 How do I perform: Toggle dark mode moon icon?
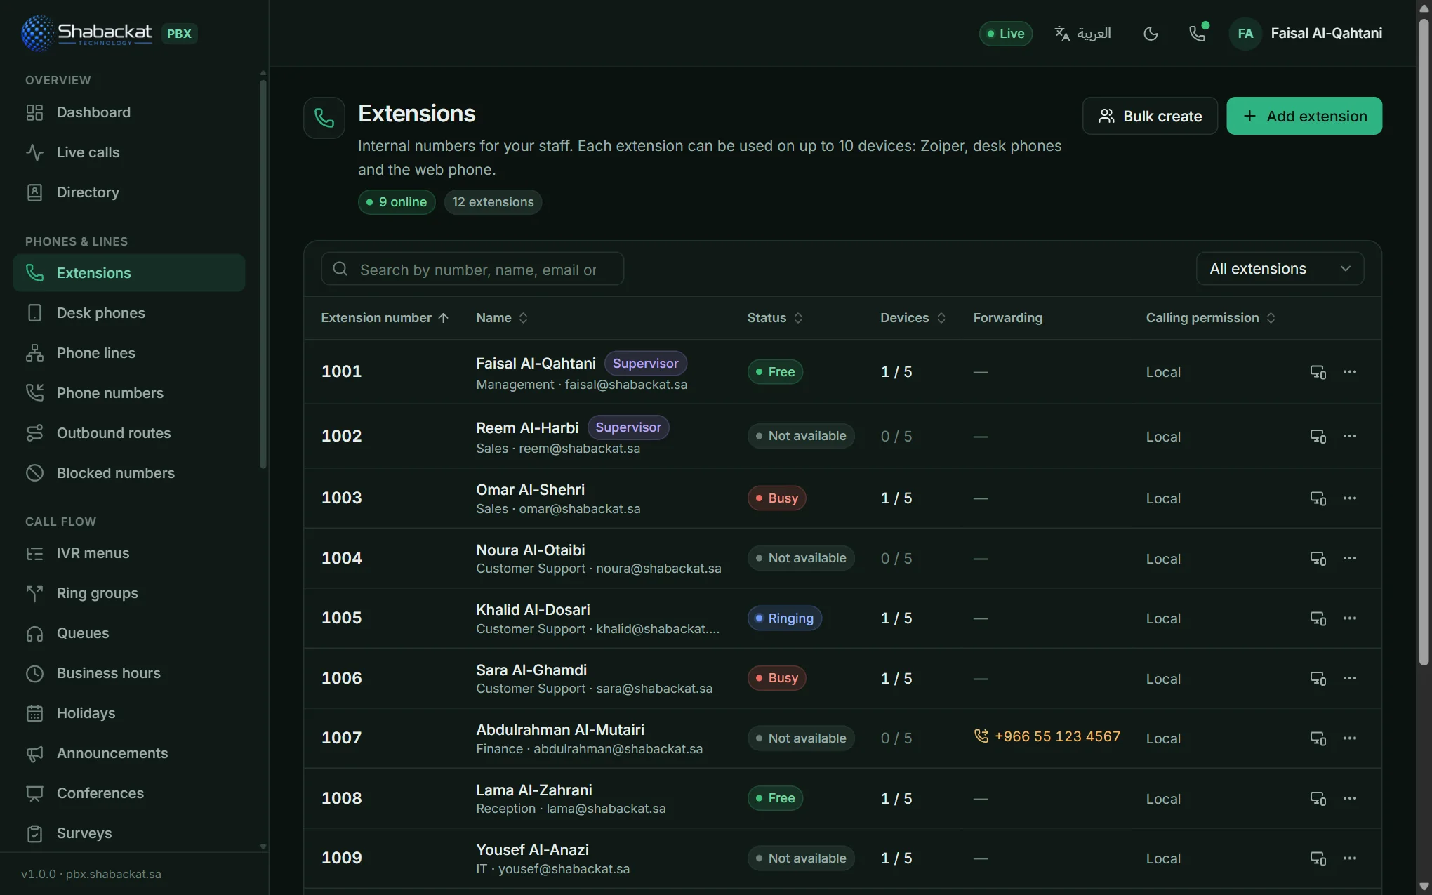click(x=1151, y=34)
